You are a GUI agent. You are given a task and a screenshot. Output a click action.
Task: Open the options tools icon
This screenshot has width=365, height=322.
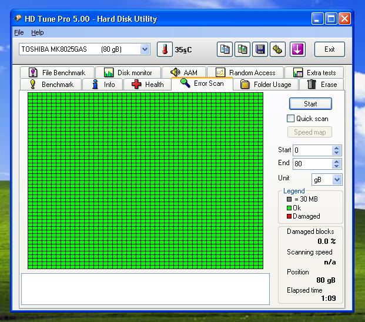(x=277, y=49)
